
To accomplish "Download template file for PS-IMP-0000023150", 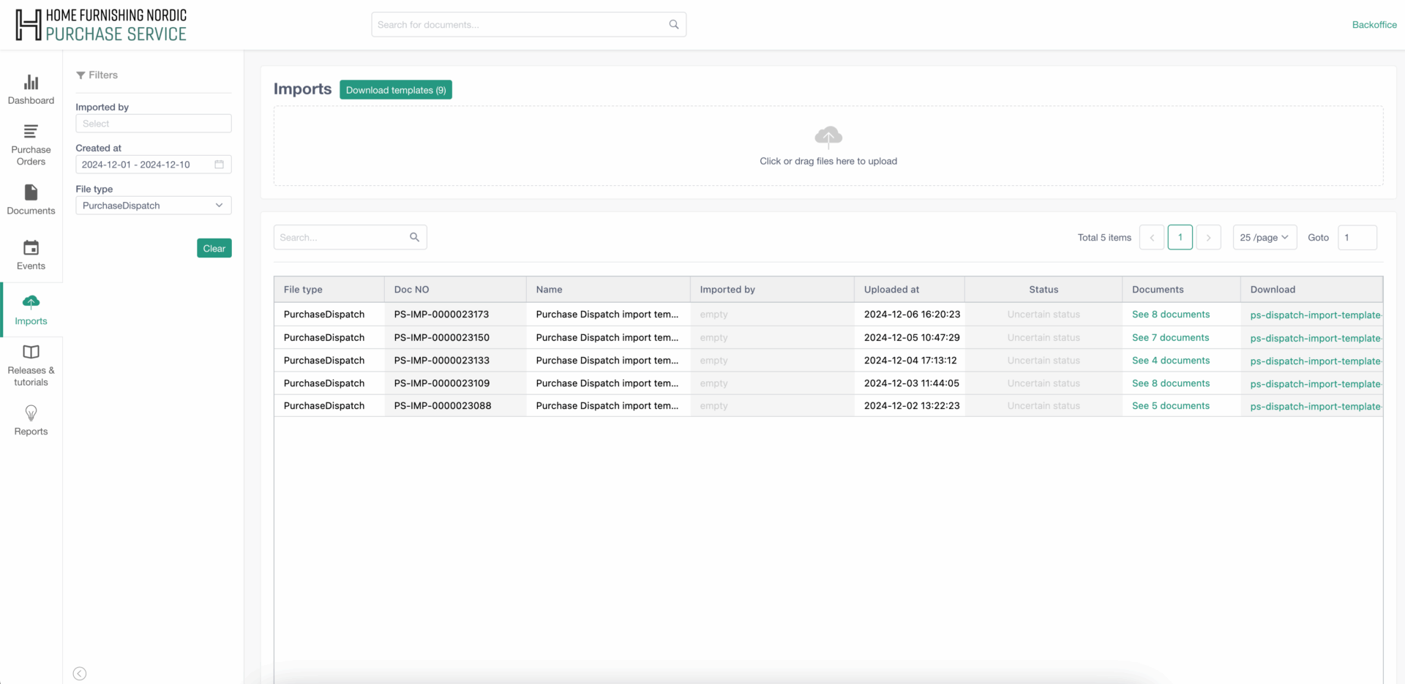I will point(1316,338).
